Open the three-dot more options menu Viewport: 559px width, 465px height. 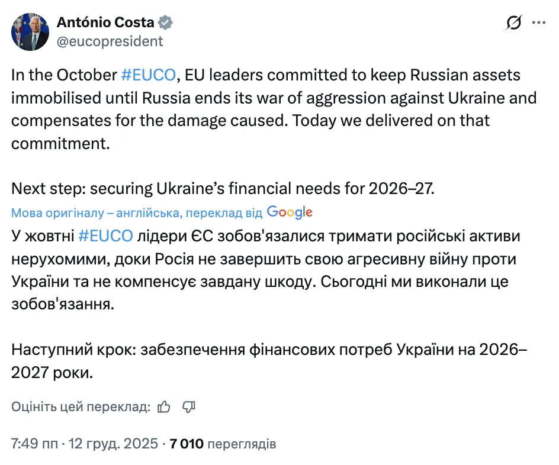(539, 22)
